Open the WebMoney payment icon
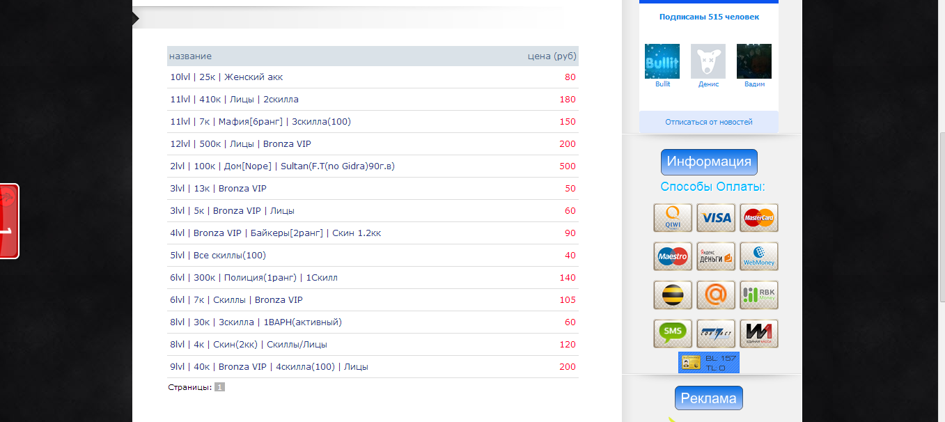 point(759,256)
